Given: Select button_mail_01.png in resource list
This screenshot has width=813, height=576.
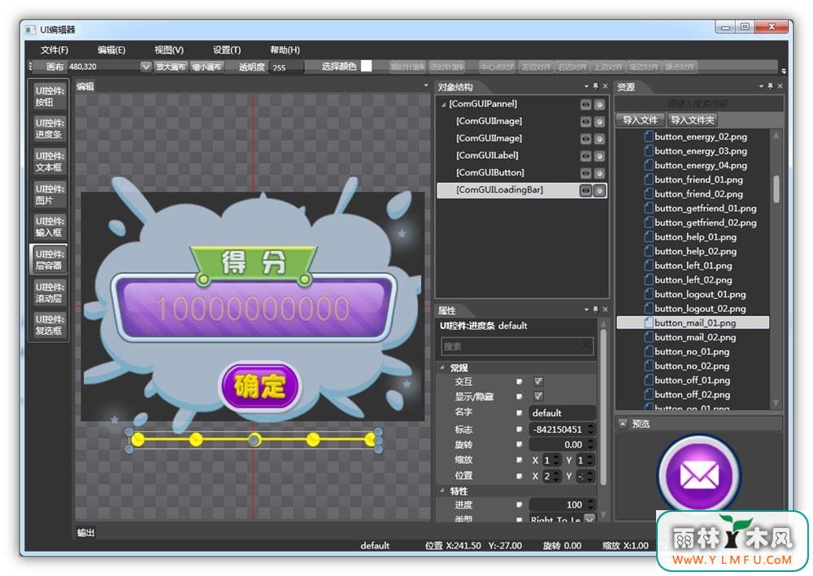Looking at the screenshot, I should pos(693,323).
